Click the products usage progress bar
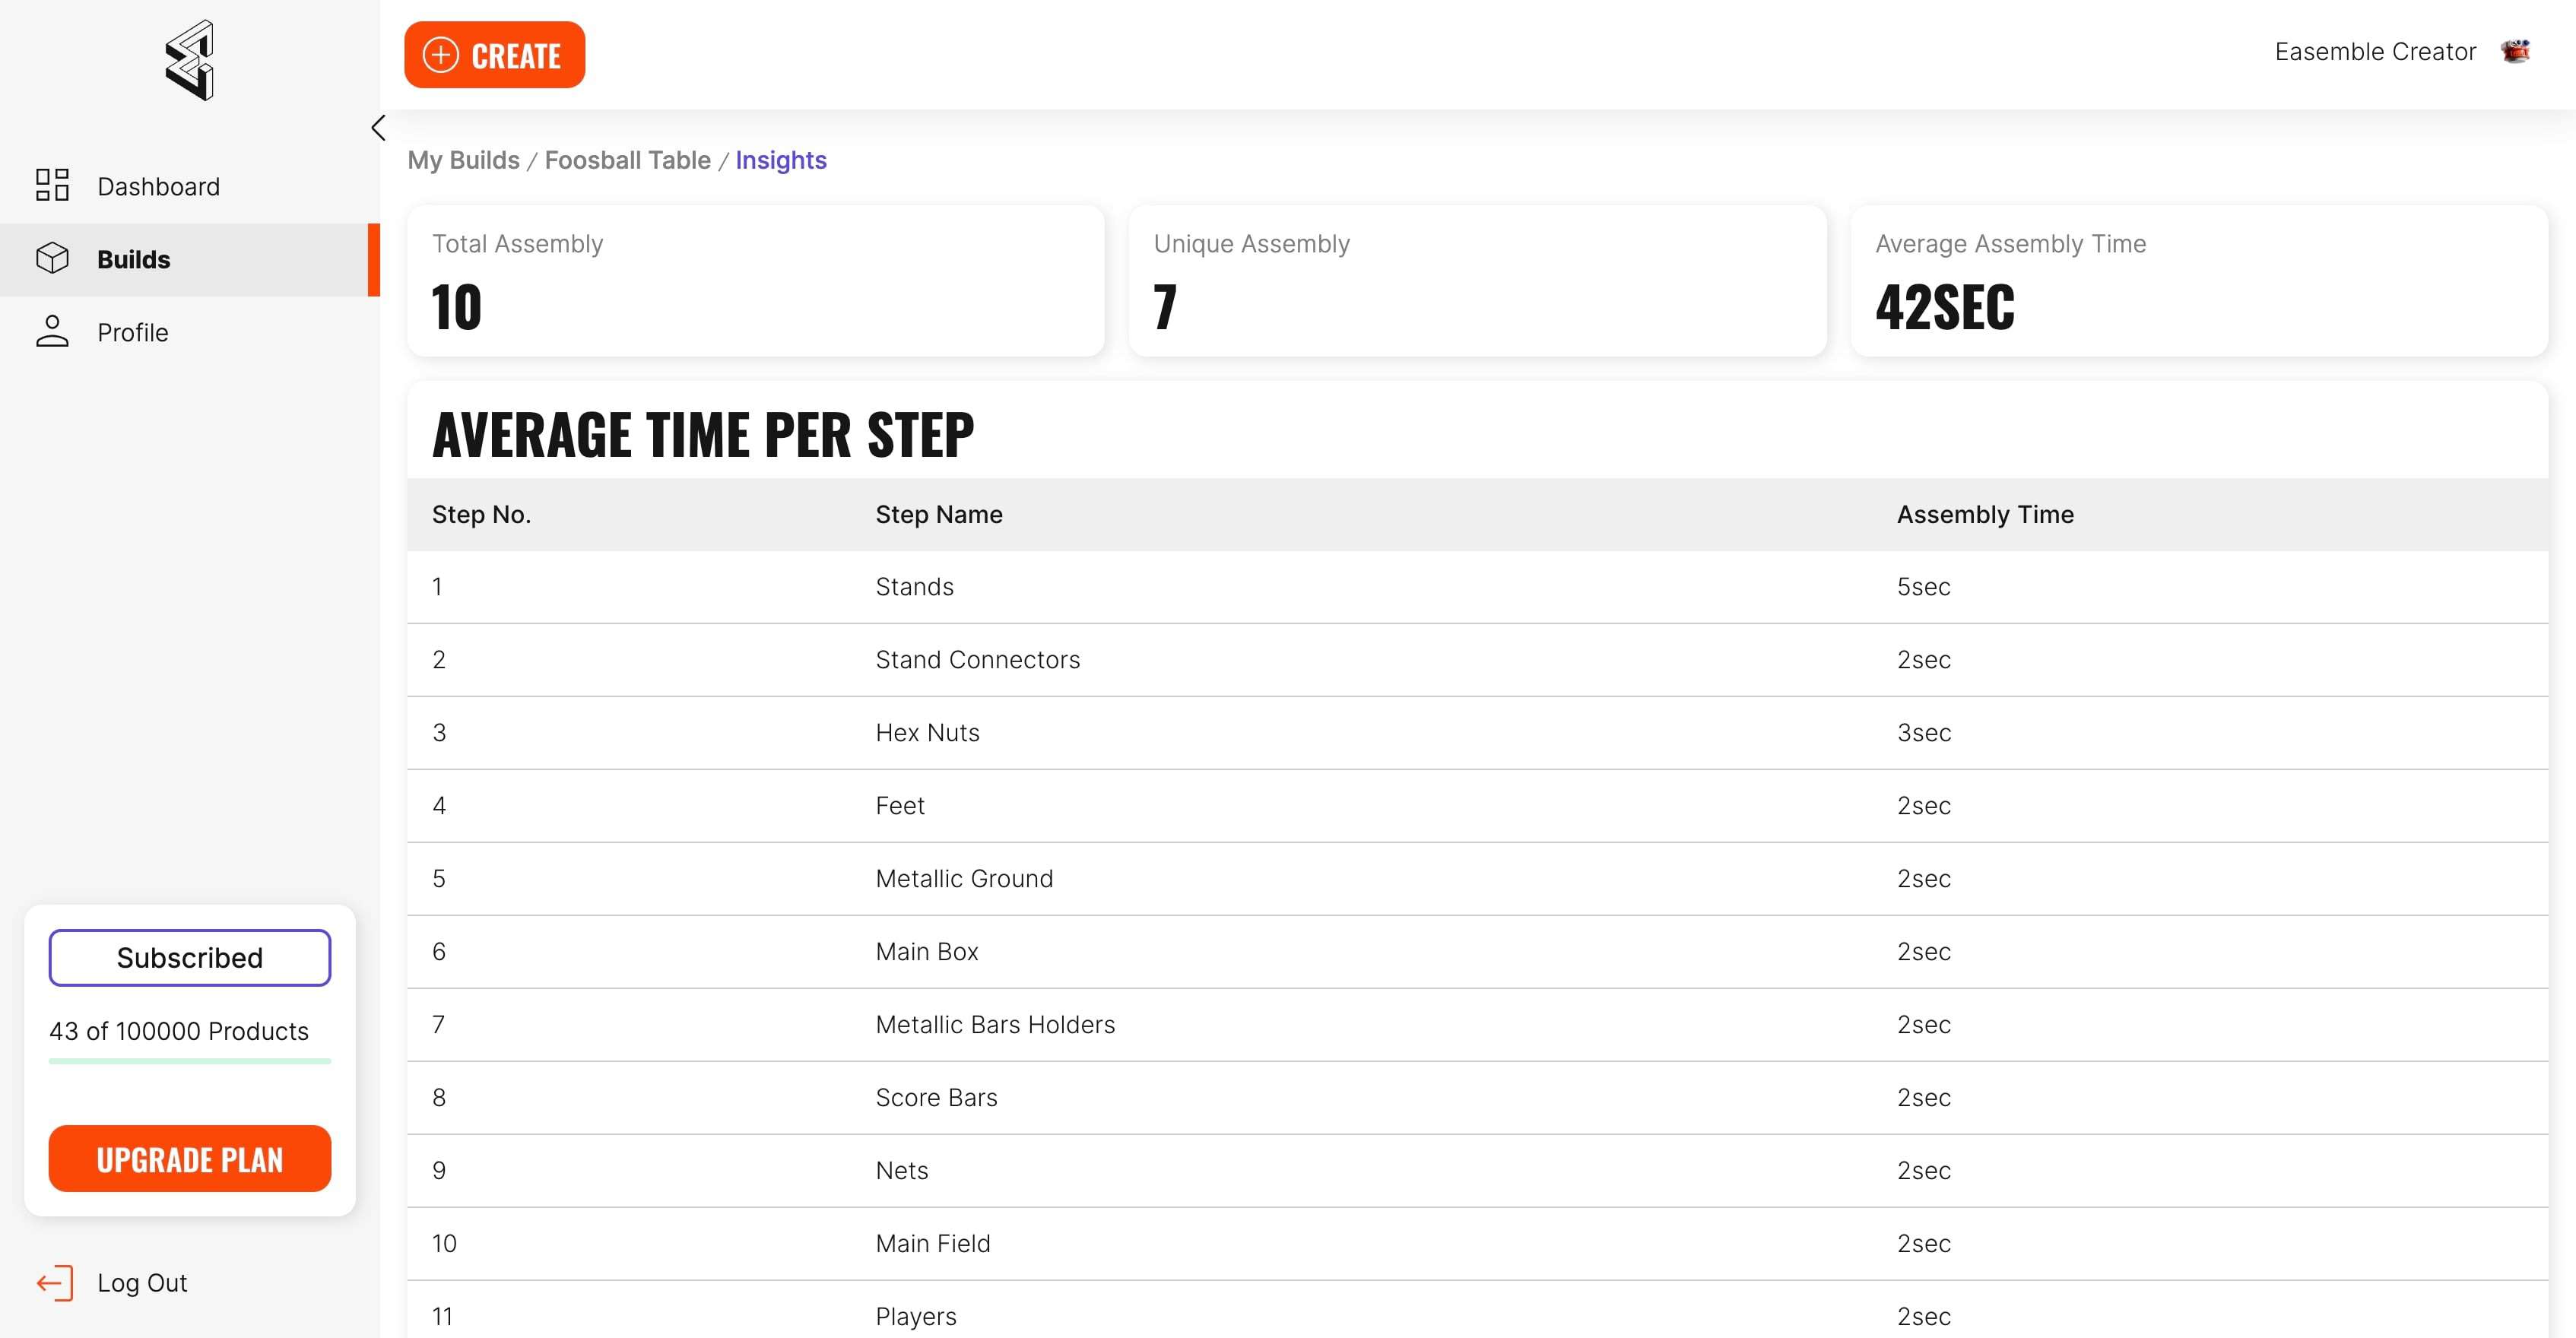This screenshot has height=1338, width=2576. tap(190, 1060)
